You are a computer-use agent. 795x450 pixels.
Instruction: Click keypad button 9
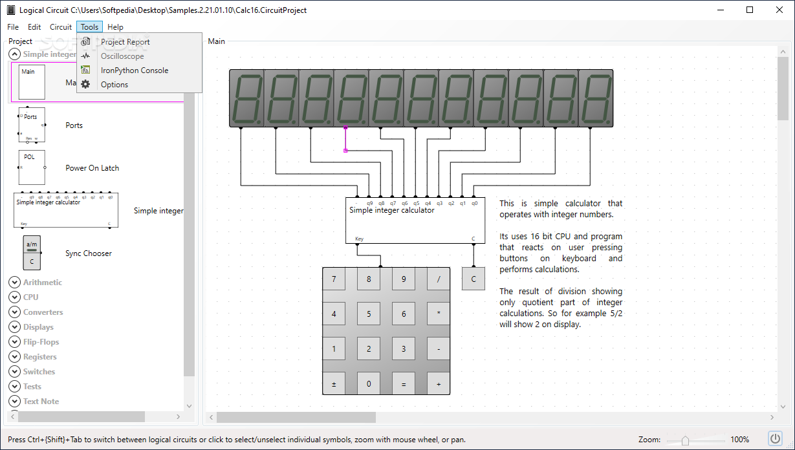(404, 279)
